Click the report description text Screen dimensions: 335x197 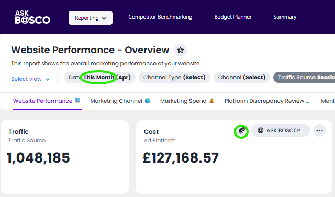[x=106, y=64]
